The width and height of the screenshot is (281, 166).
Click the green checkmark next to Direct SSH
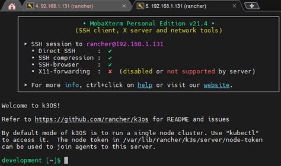[x=110, y=51]
